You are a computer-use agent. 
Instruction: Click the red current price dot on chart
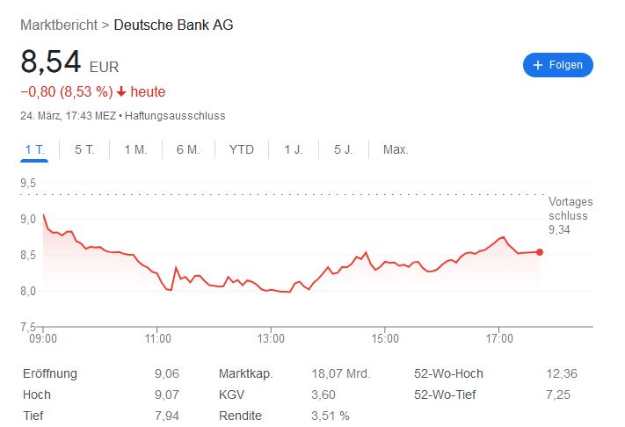point(540,252)
